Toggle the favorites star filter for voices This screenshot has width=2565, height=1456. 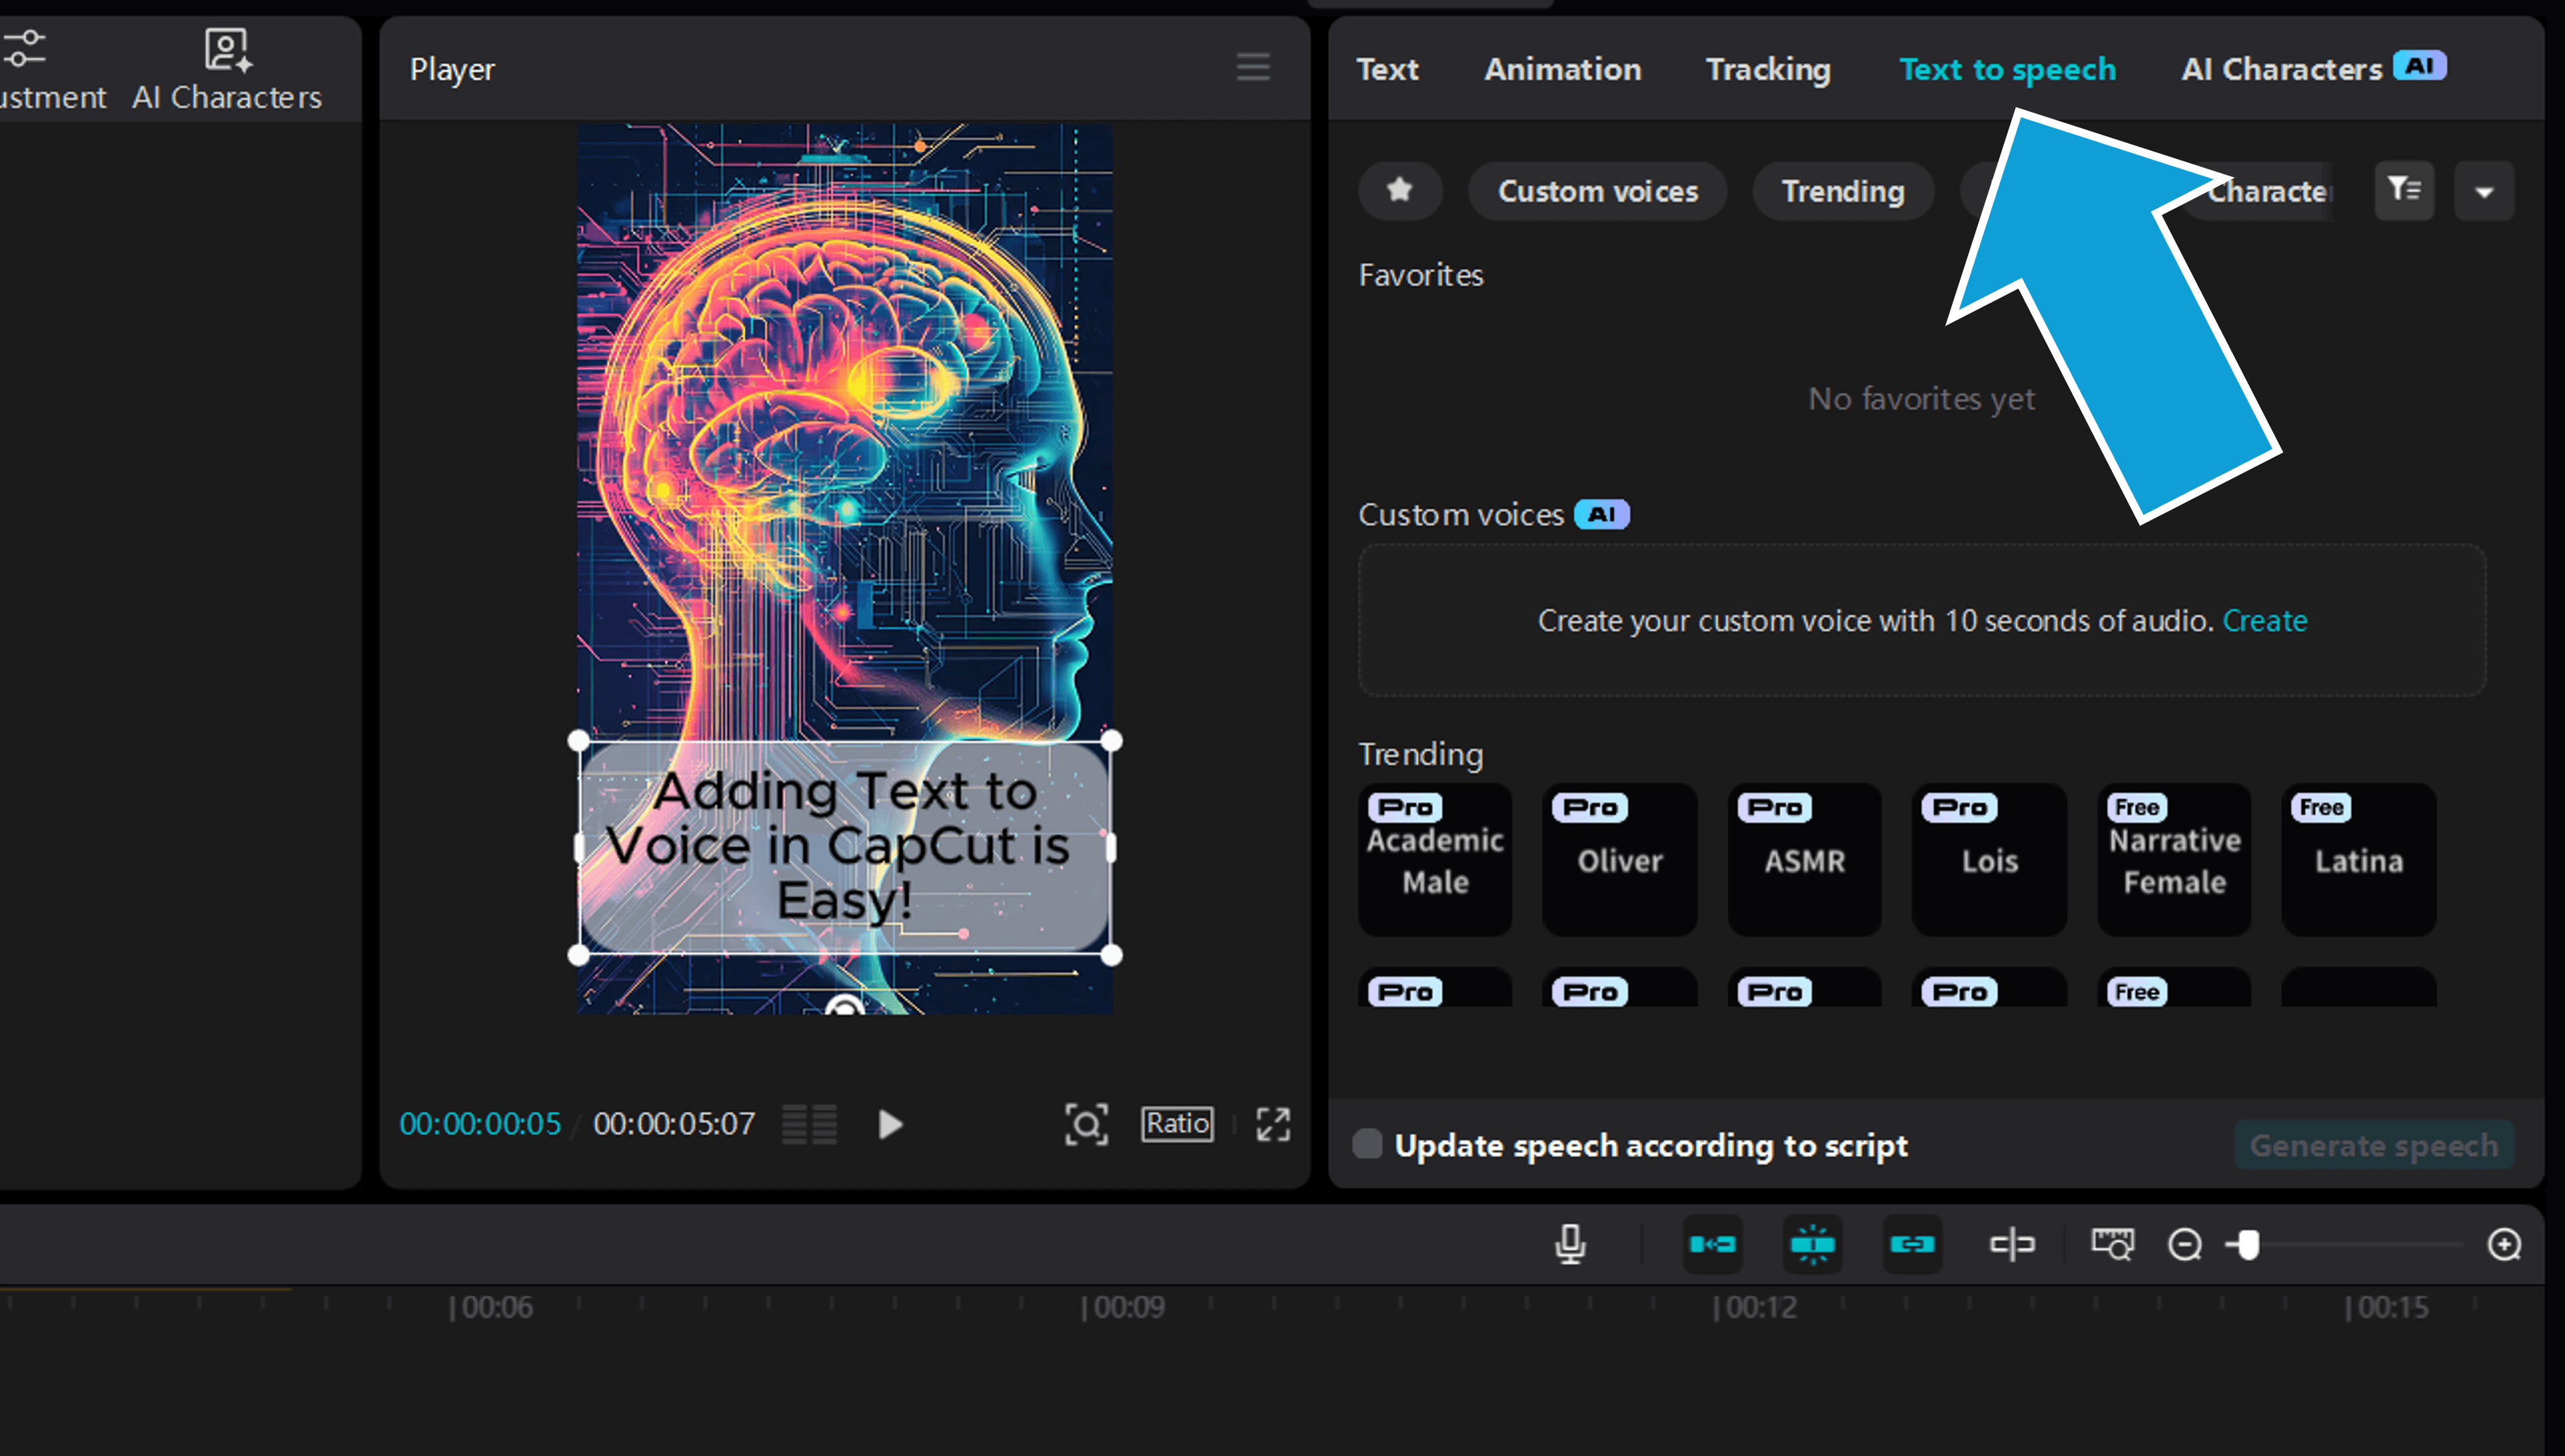coord(1400,191)
